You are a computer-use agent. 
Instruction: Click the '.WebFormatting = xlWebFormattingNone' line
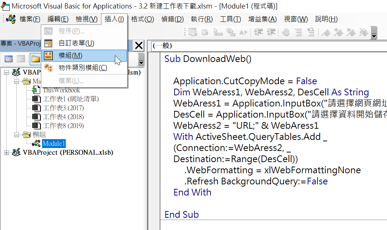coord(272,170)
